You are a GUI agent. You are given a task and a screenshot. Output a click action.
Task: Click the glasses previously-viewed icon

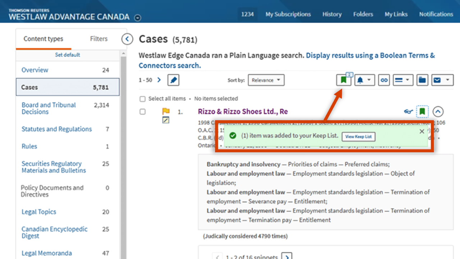tap(408, 112)
